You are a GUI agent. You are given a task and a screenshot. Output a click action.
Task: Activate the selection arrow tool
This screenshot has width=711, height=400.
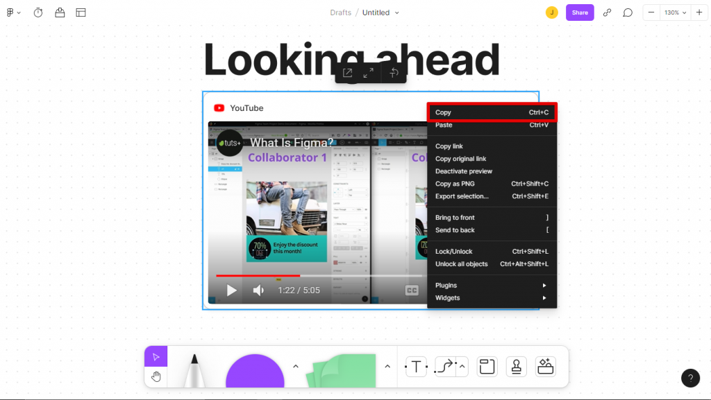[x=156, y=356]
